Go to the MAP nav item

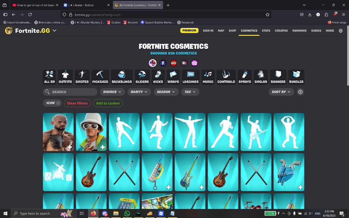click(x=221, y=31)
